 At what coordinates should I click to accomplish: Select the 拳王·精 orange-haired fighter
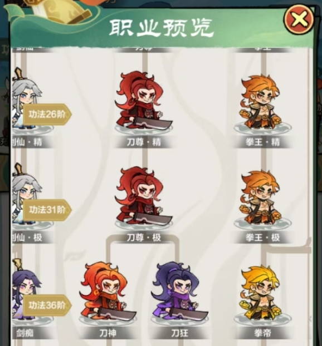(262, 103)
